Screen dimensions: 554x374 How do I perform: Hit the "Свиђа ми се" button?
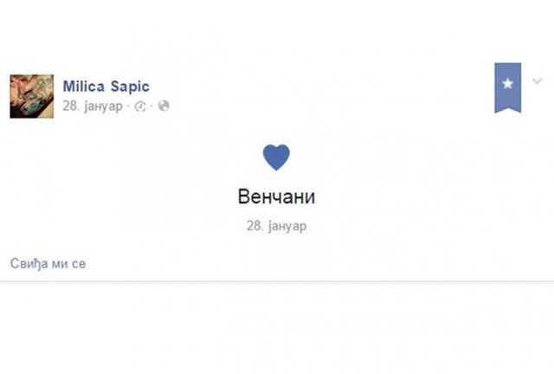click(48, 263)
